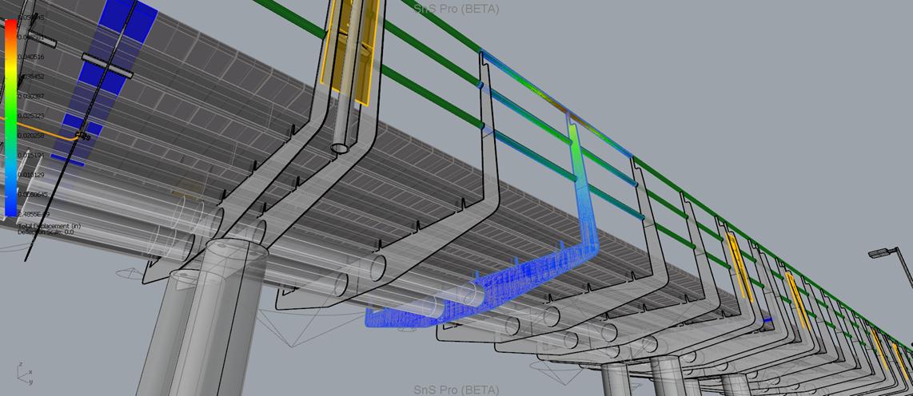Click the 0.020258 legend value
This screenshot has height=396, width=913.
pyautogui.click(x=31, y=136)
